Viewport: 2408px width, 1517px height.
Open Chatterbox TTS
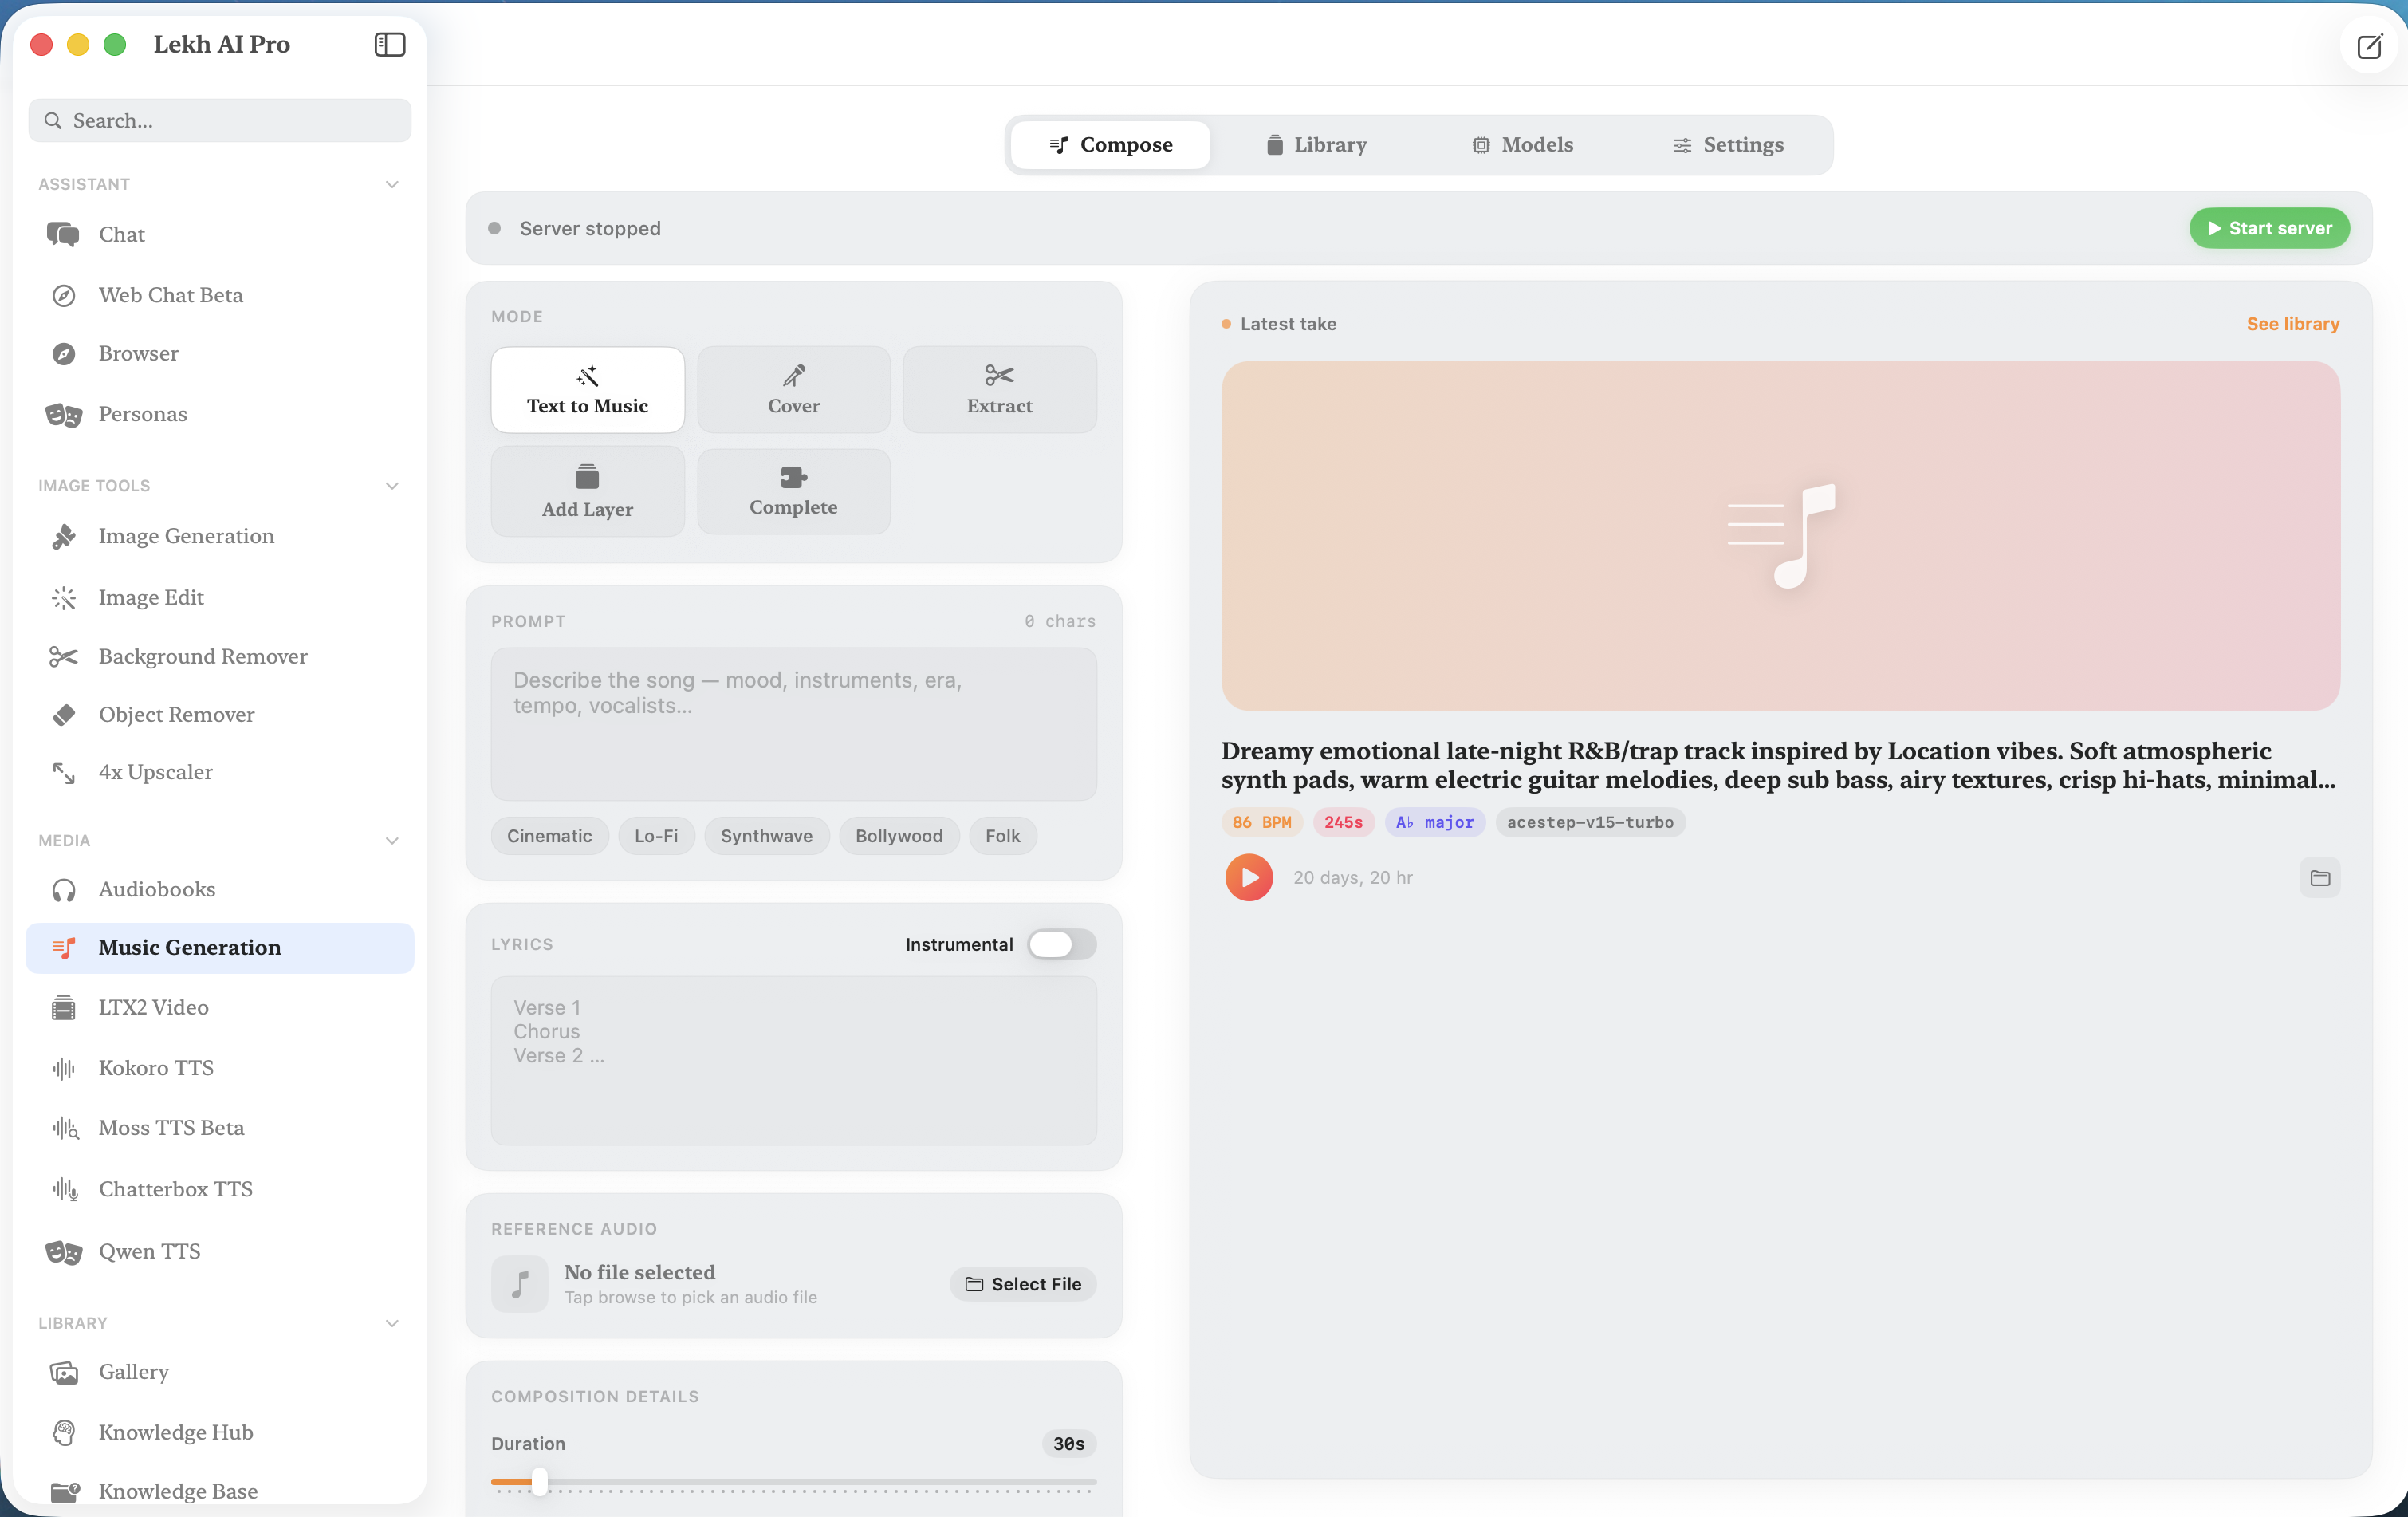(x=219, y=1189)
